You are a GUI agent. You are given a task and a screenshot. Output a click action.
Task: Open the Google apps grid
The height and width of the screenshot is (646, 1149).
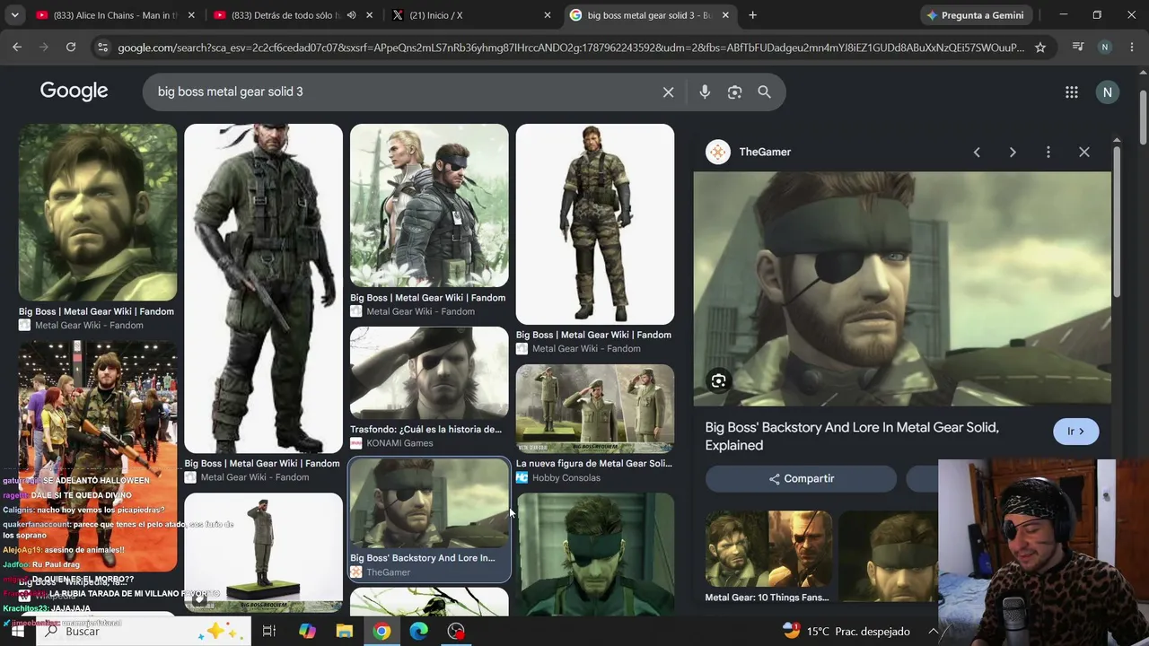point(1072,92)
